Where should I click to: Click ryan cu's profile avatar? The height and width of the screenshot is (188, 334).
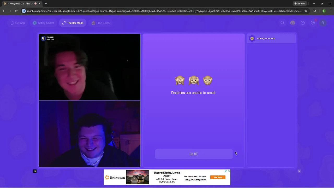click(x=43, y=38)
